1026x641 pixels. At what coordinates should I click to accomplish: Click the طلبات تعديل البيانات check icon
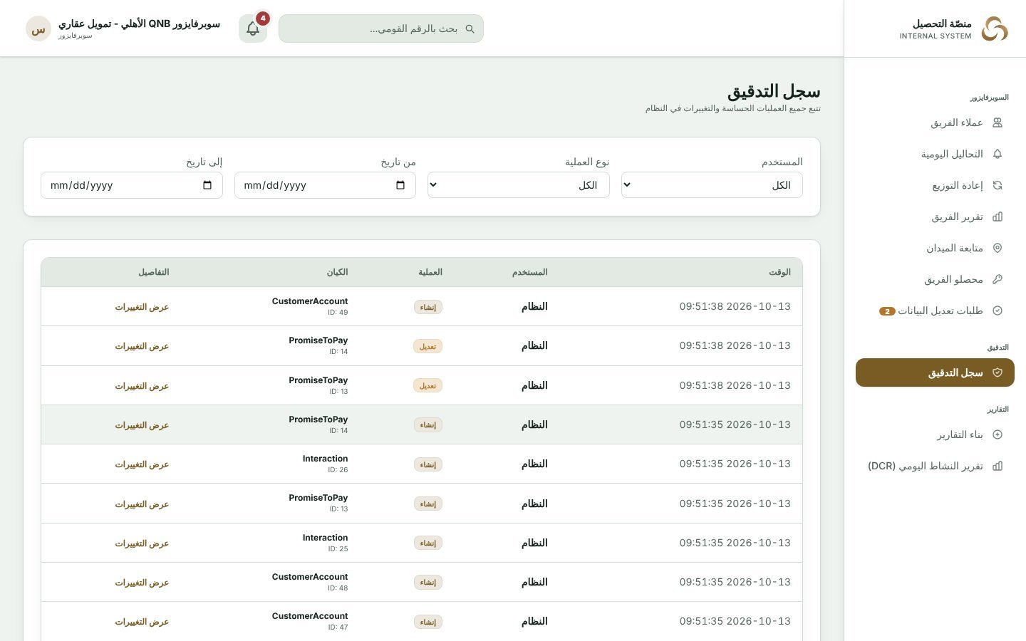coord(997,311)
